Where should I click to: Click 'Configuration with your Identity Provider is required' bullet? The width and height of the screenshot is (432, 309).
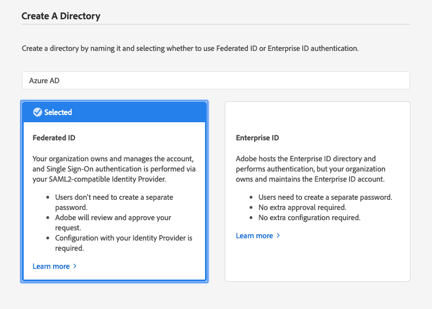[x=124, y=243]
